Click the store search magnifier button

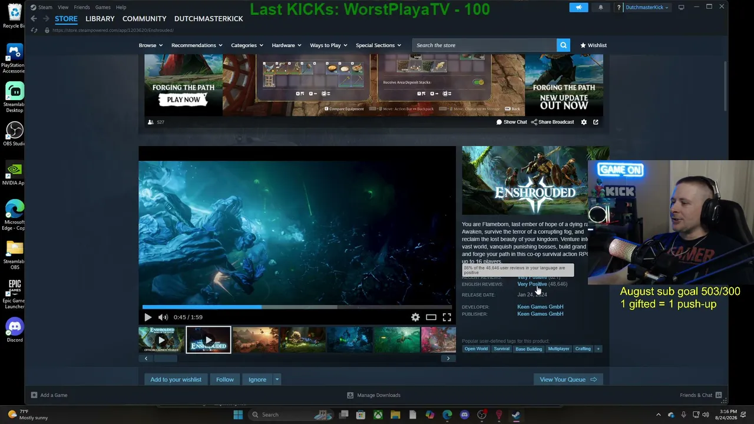point(563,45)
